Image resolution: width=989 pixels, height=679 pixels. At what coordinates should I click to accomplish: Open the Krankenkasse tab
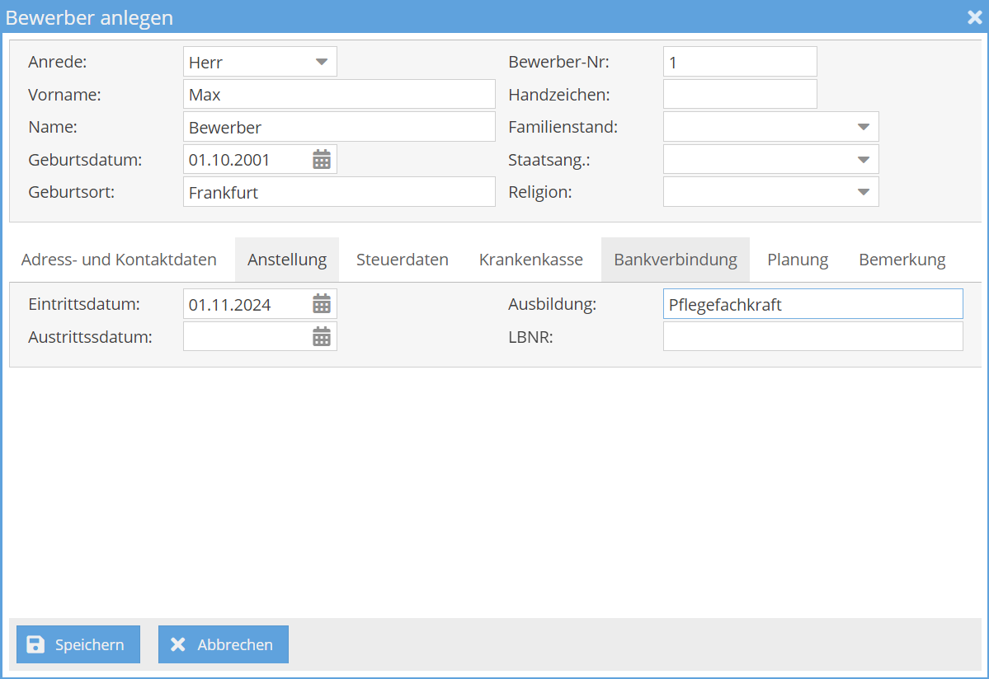tap(530, 259)
